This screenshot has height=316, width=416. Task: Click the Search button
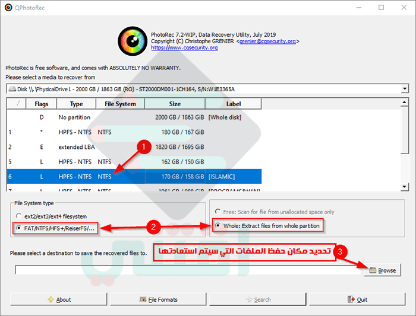click(258, 299)
